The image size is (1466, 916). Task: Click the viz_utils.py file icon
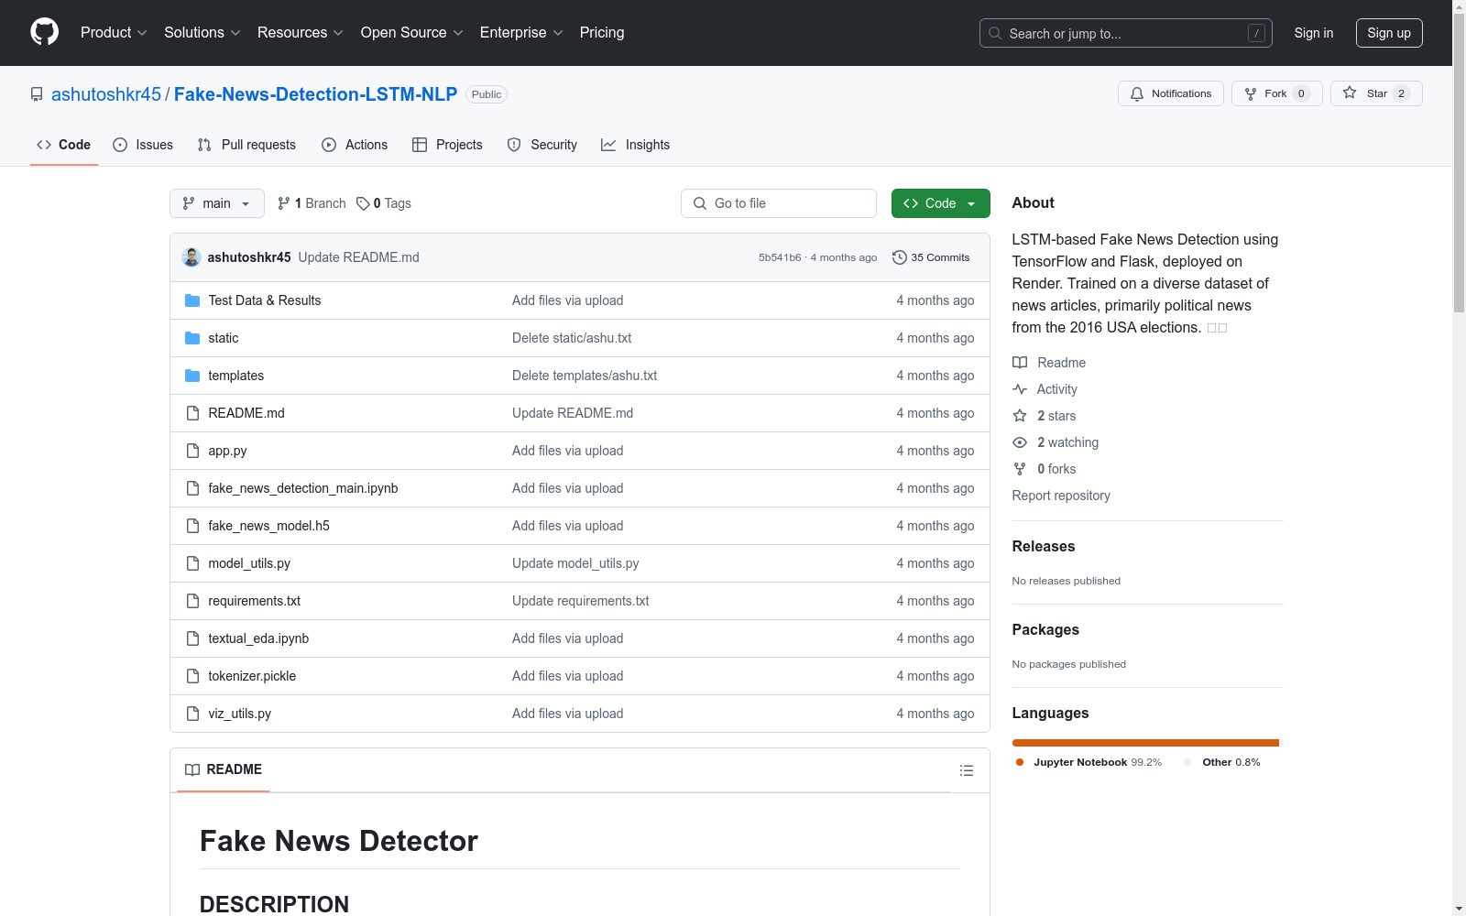[192, 714]
